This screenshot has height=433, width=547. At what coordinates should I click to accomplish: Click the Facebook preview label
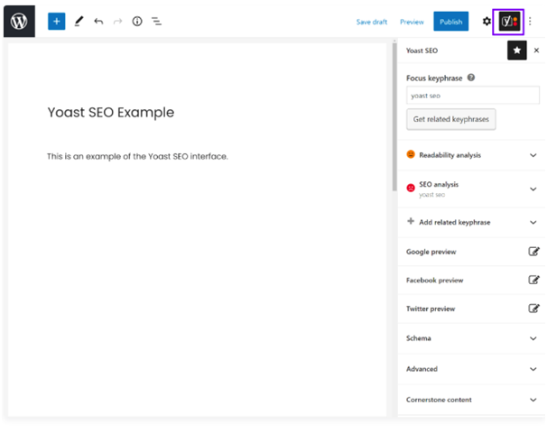(x=435, y=281)
